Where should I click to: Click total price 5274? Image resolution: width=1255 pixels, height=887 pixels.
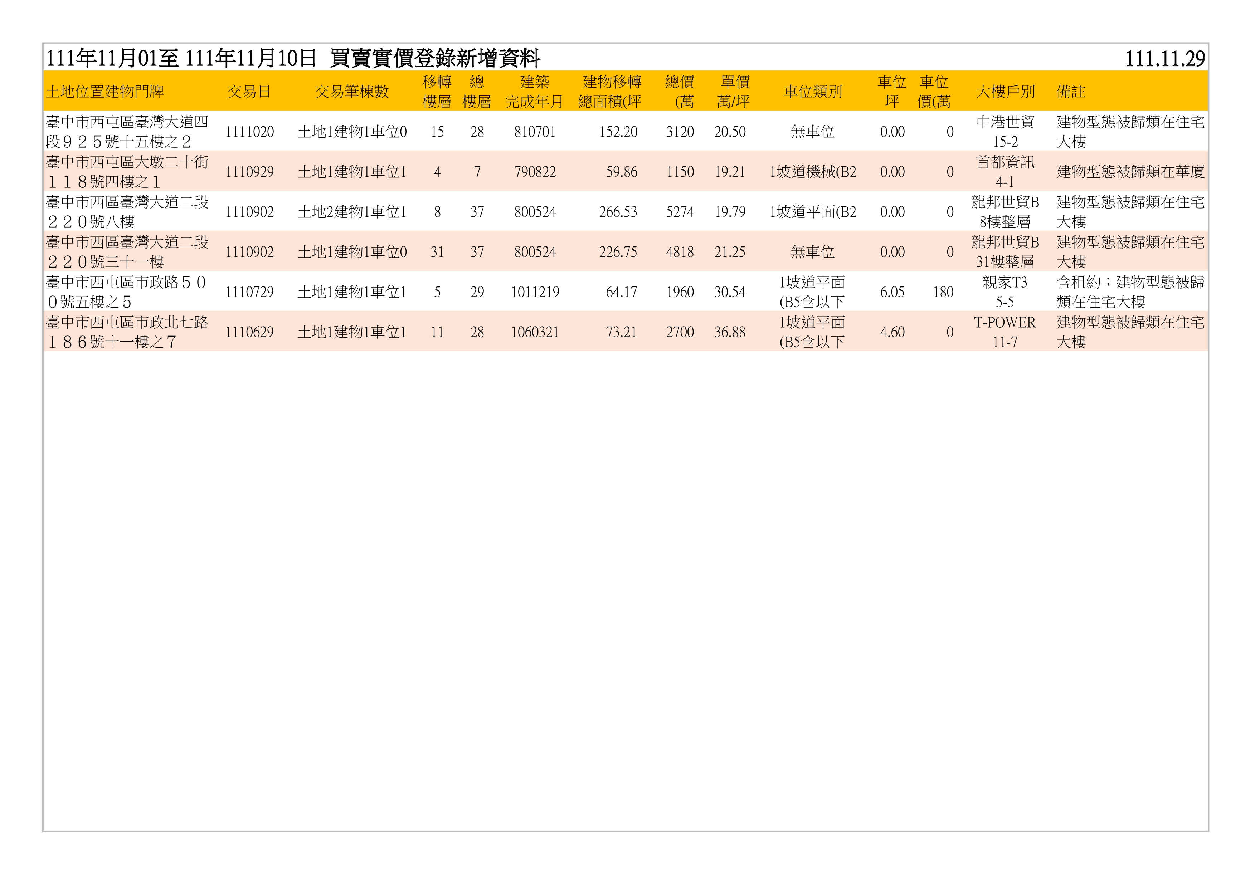click(680, 211)
